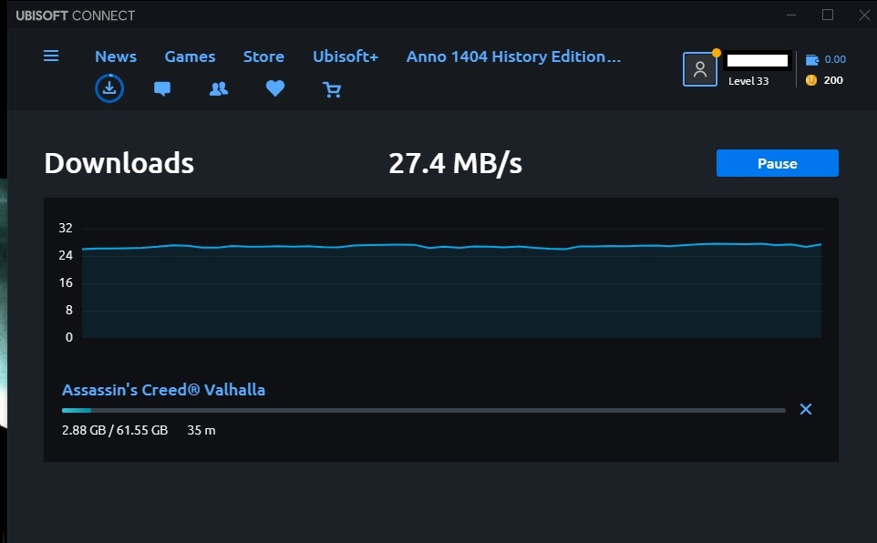Open the downloads icon
This screenshot has height=543, width=877.
pos(109,88)
